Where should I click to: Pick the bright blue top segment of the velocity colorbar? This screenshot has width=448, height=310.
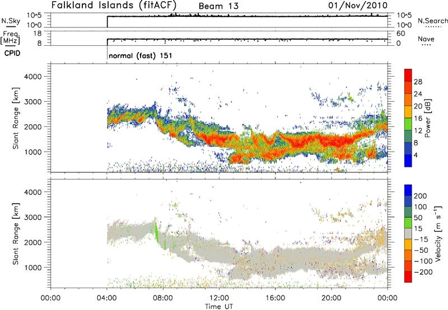tap(408, 190)
